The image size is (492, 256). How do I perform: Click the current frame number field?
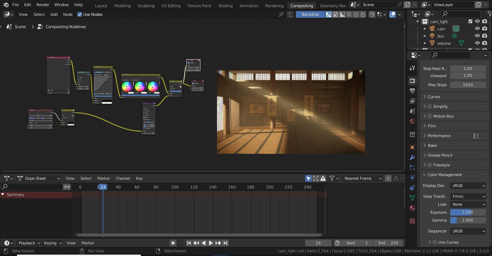click(x=318, y=243)
